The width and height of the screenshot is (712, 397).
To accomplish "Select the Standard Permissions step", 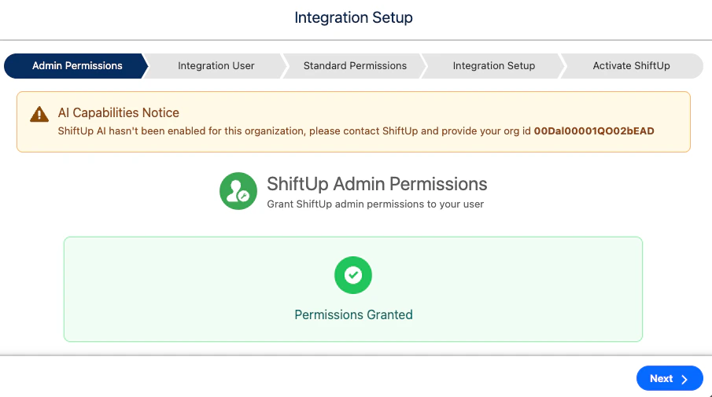I will [x=355, y=66].
